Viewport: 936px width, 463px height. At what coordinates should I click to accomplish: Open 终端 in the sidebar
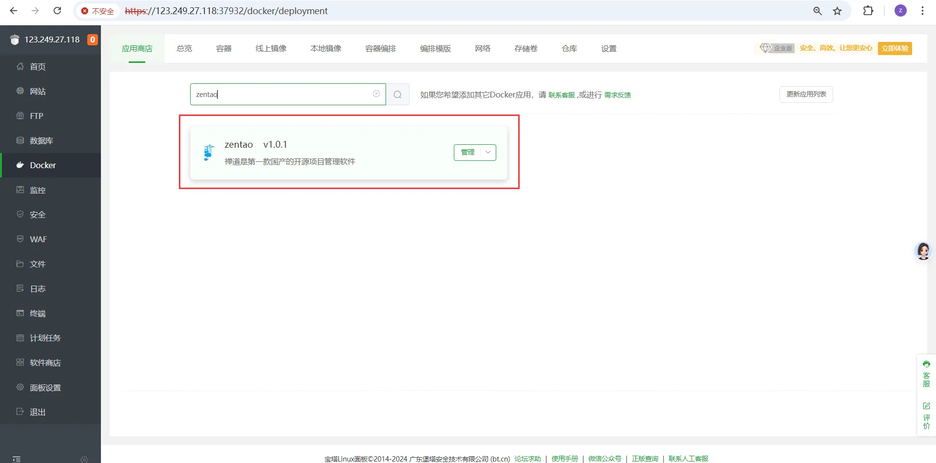click(51, 313)
